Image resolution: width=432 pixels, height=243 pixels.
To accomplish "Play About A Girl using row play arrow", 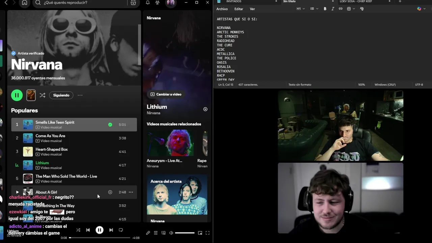I will point(17,192).
